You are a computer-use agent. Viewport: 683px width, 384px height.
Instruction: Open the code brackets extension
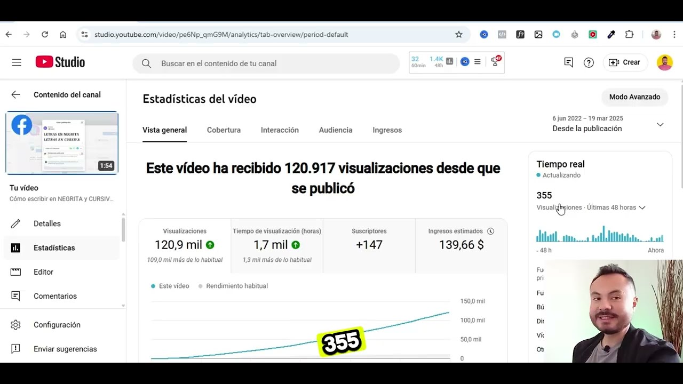click(502, 35)
